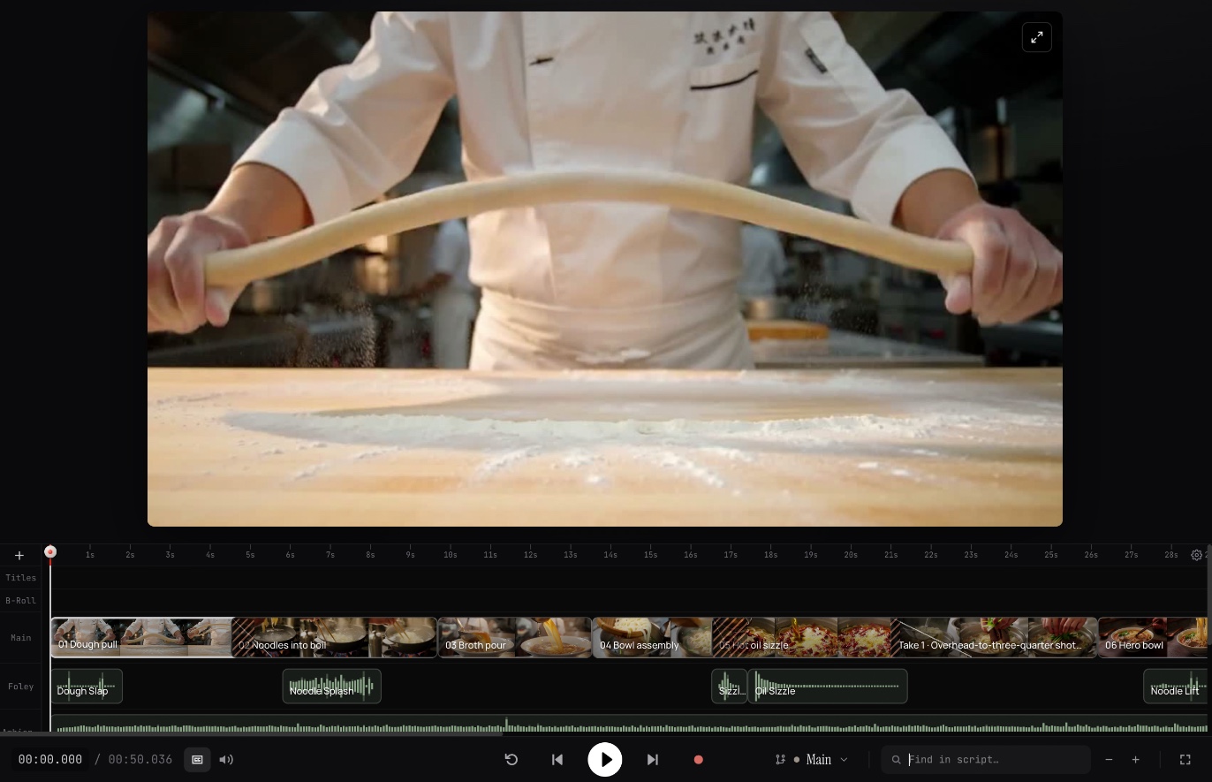Skip to previous clip
Image resolution: width=1212 pixels, height=782 pixels.
click(x=557, y=759)
